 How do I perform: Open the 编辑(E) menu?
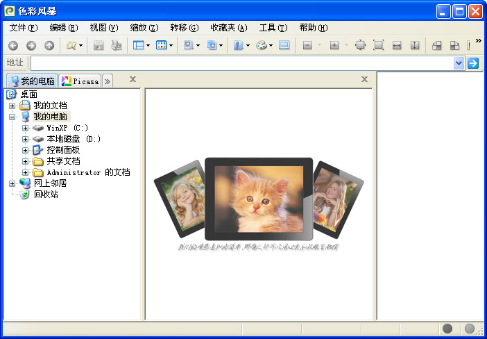click(x=64, y=28)
